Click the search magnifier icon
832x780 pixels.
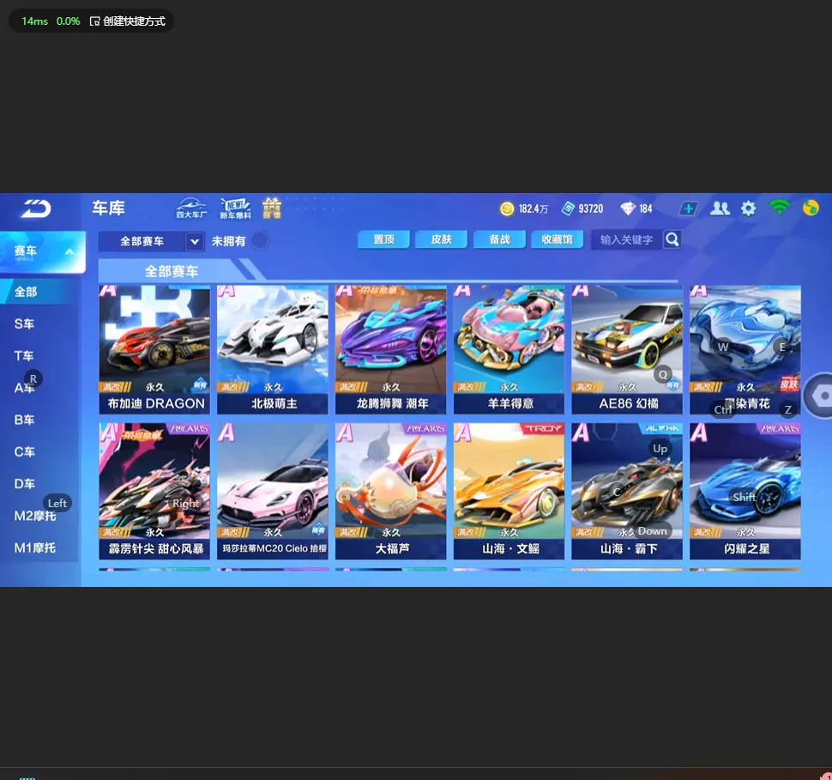click(672, 239)
